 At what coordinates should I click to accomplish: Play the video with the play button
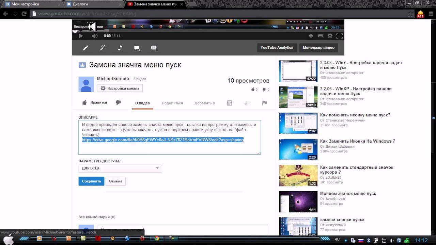(81, 36)
